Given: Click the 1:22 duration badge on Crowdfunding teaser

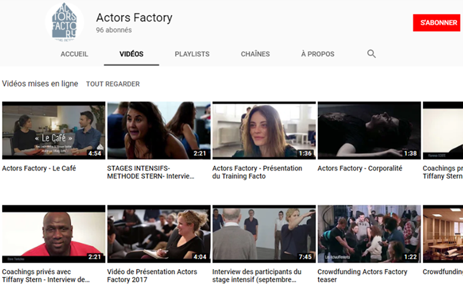Looking at the screenshot, I should (410, 257).
